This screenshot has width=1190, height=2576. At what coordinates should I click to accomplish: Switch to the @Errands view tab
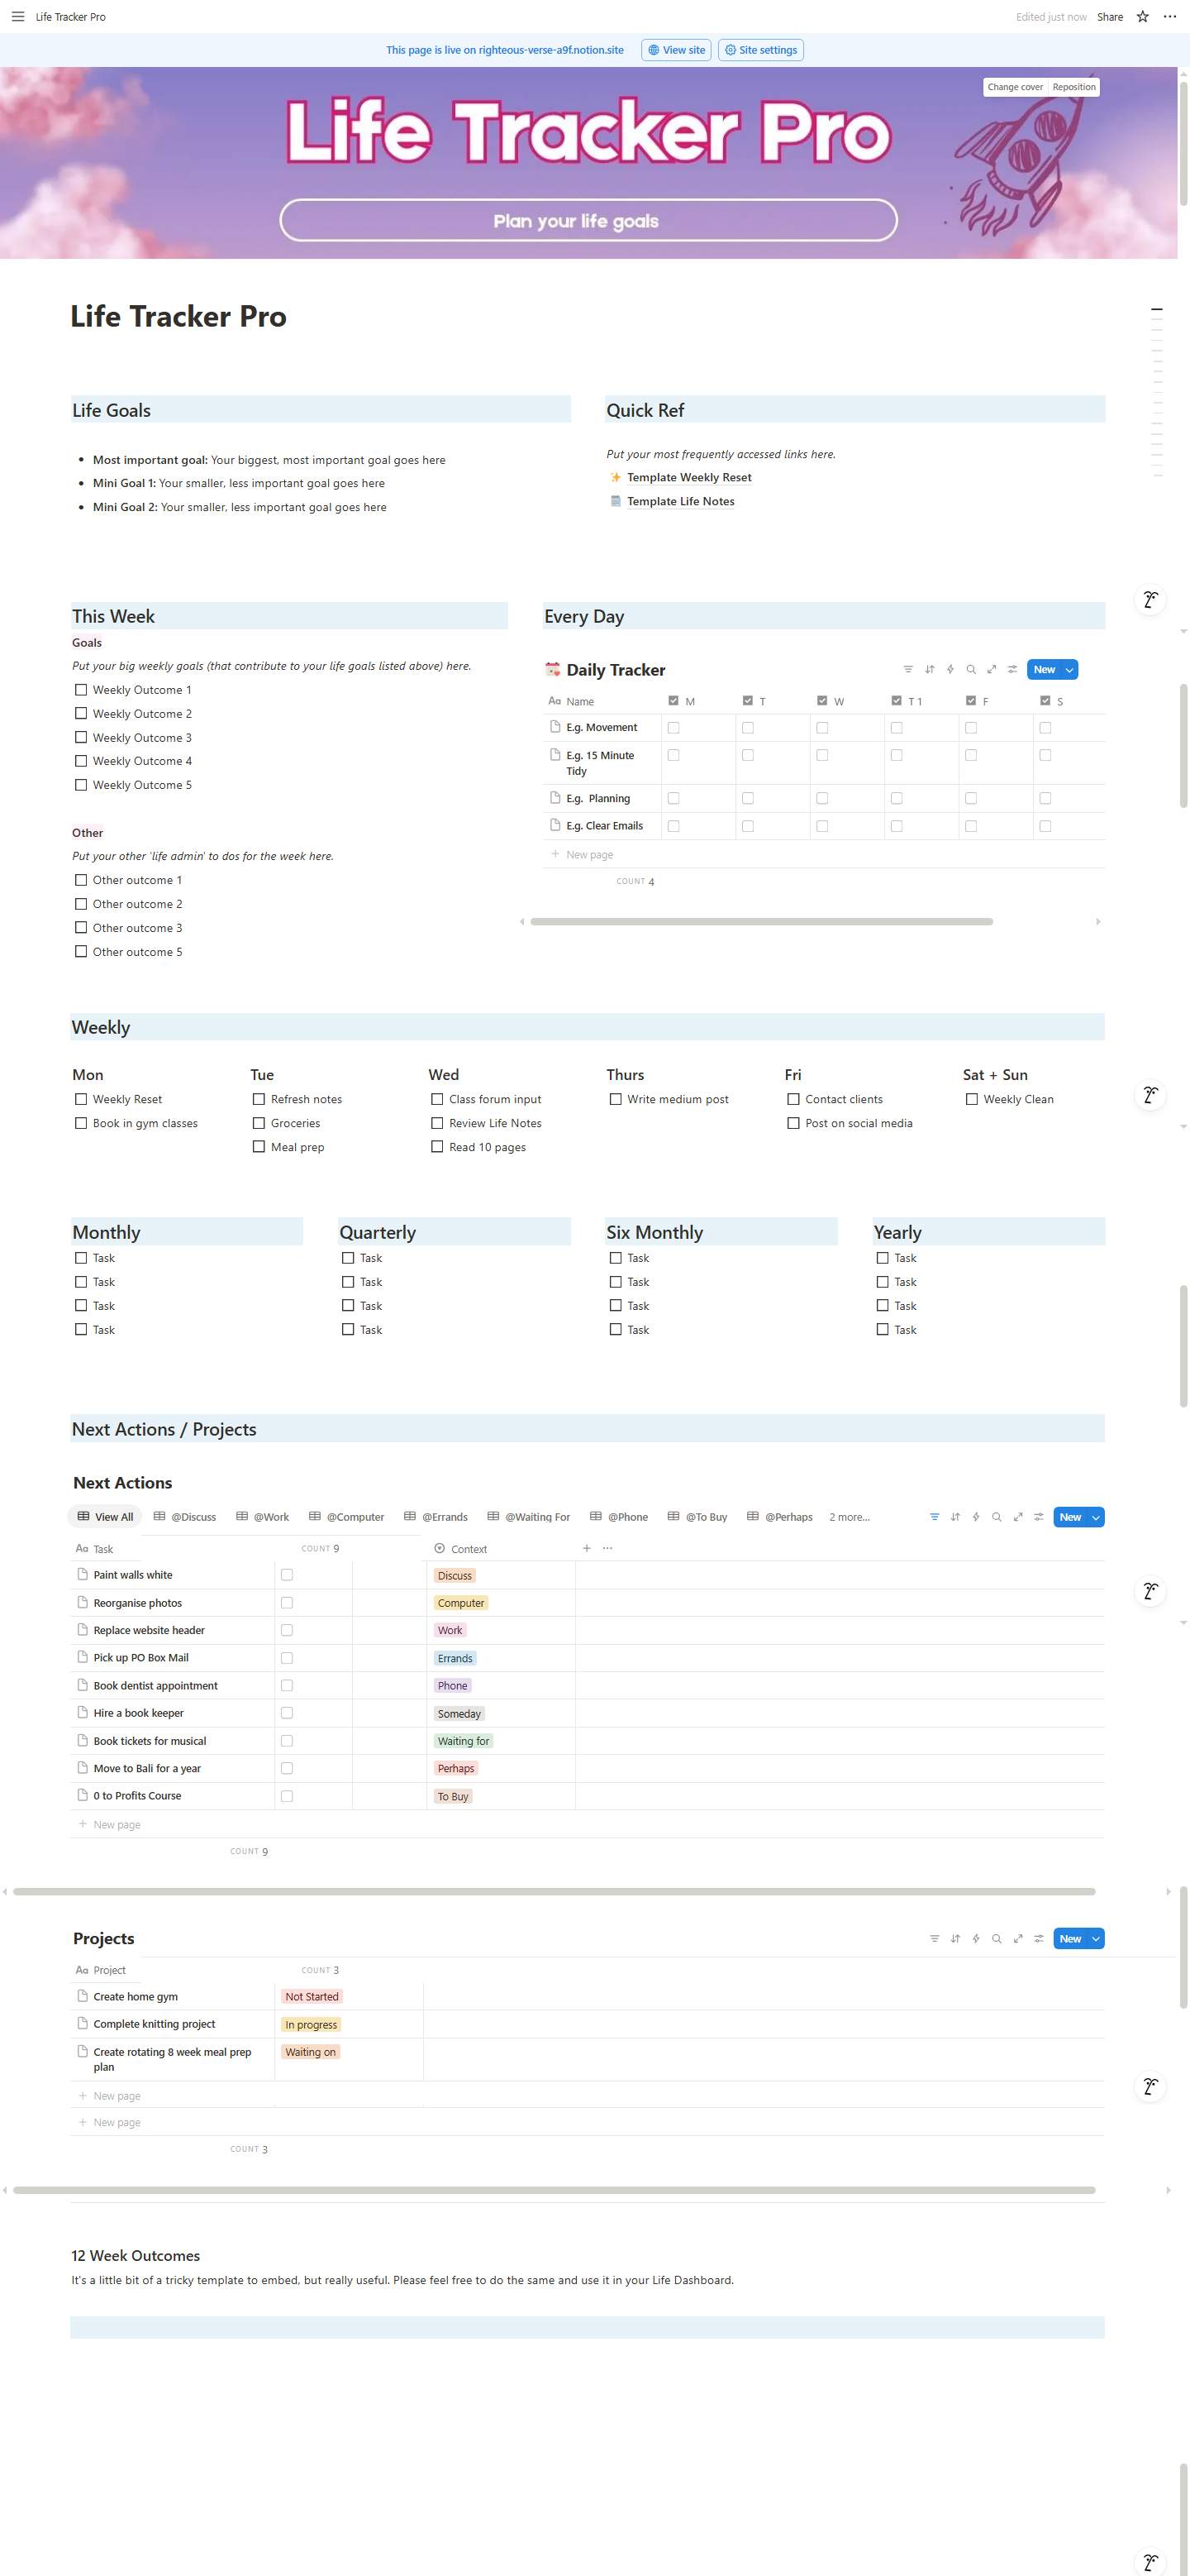436,1517
